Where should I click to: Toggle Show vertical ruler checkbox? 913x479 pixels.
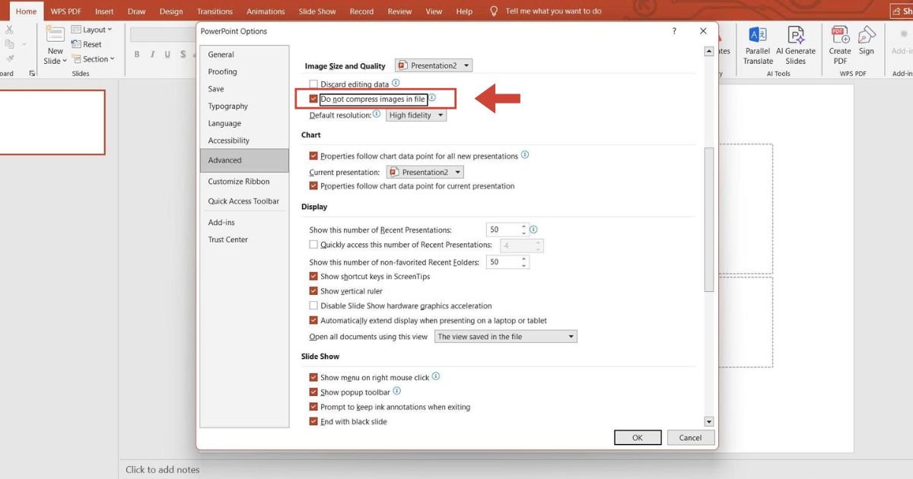(313, 291)
